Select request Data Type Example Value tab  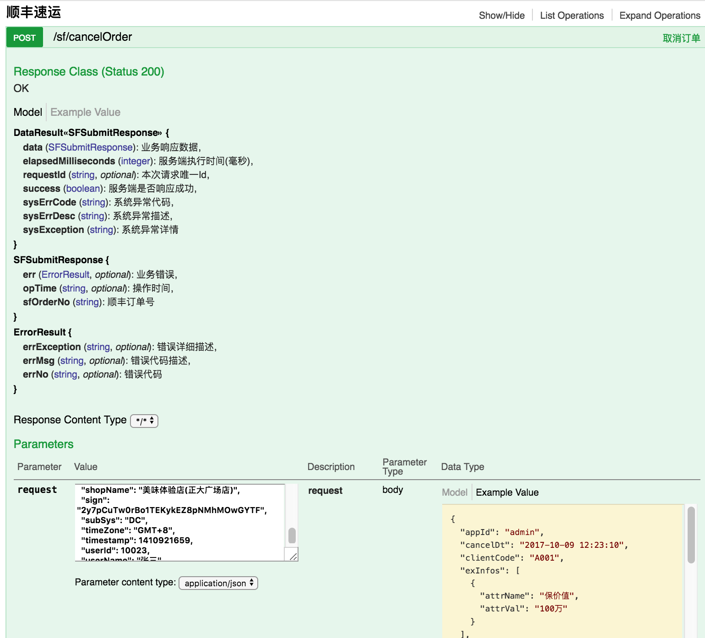coord(507,492)
